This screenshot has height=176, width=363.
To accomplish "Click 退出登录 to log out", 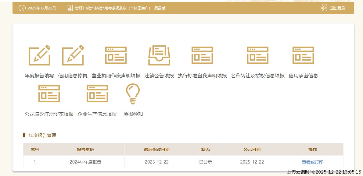I will click(x=337, y=8).
